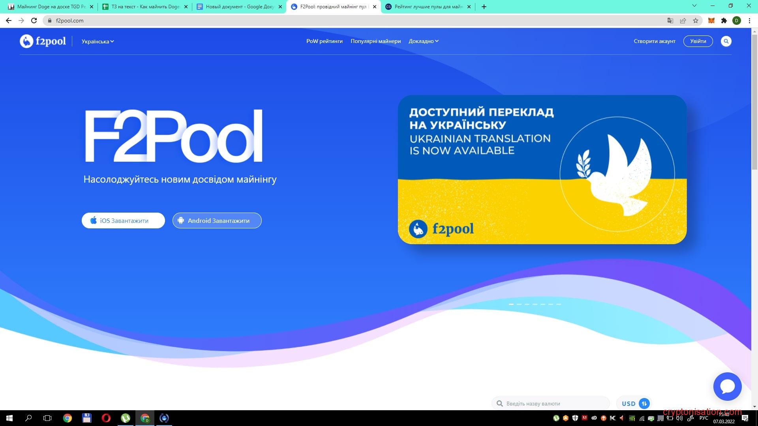
Task: Select the last carousel slide indicator
Action: point(559,304)
